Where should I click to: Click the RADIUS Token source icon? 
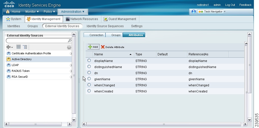[9, 71]
